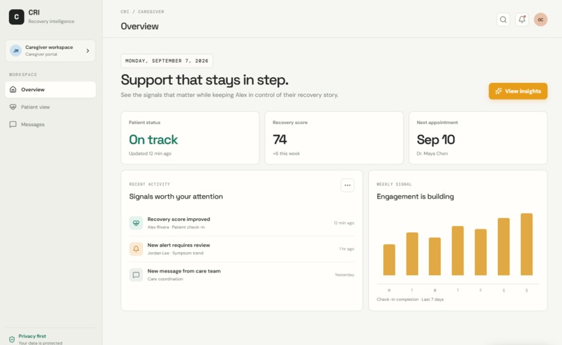Click the Yesterday timestamp
562x345 pixels.
[344, 275]
